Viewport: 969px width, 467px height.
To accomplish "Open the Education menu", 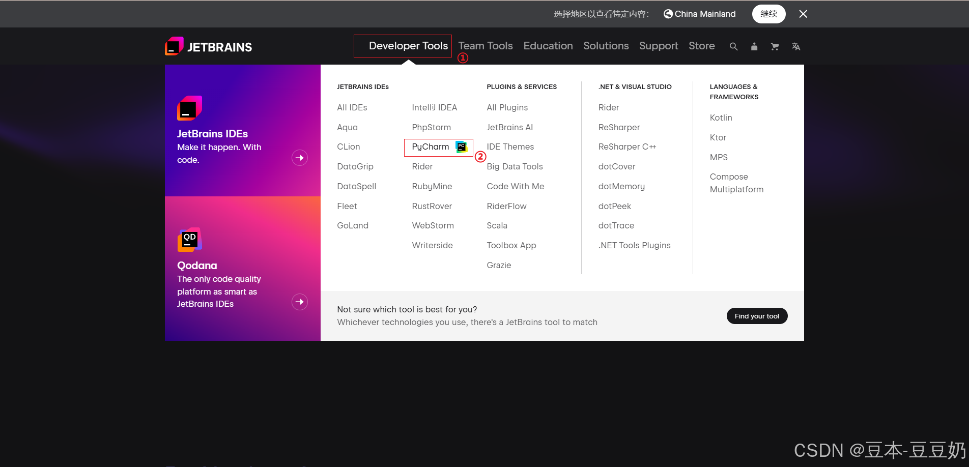I will (x=548, y=46).
